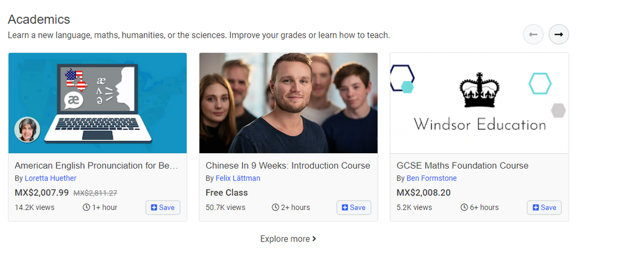Image resolution: width=619 pixels, height=265 pixels.
Task: Save the GCSE Maths Foundation course
Action: point(544,208)
